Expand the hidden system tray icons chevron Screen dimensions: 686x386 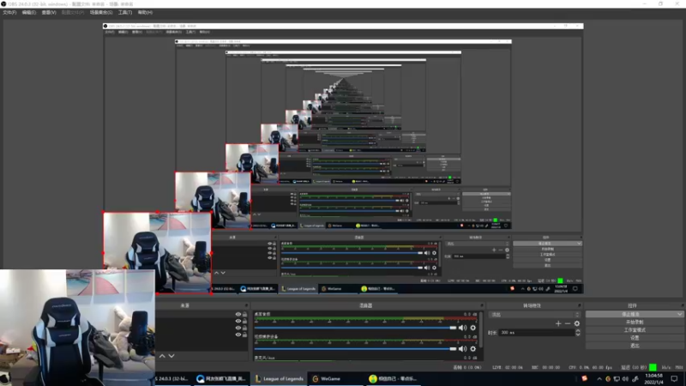(x=599, y=379)
